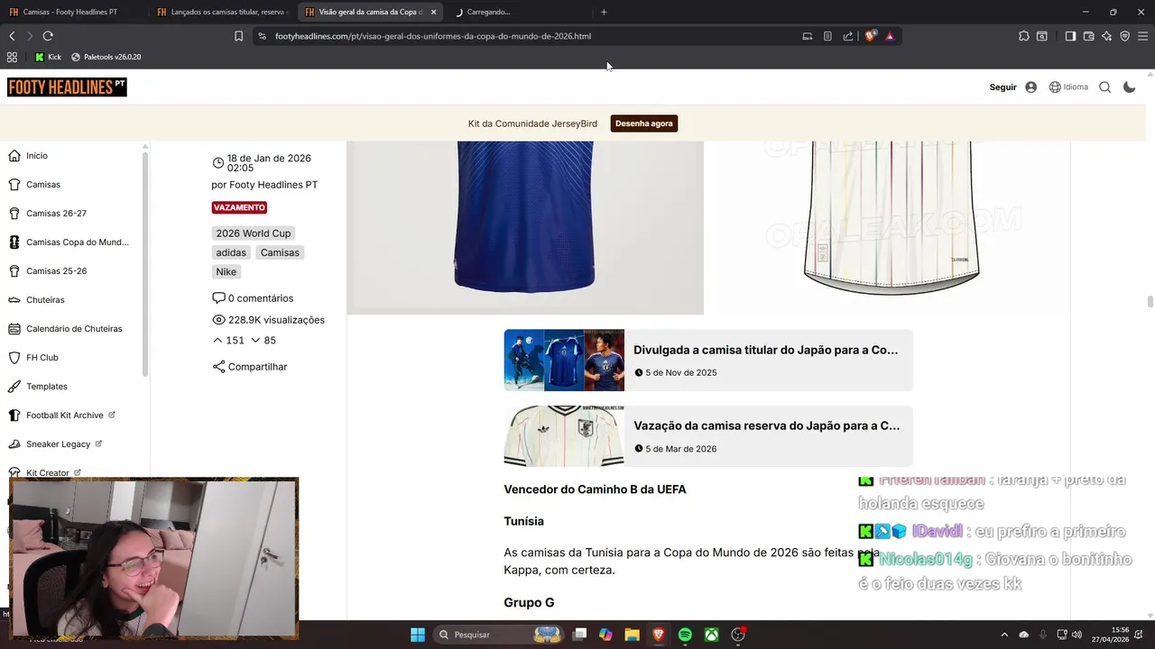
Task: Open the 0 comentários link
Action: (x=253, y=298)
